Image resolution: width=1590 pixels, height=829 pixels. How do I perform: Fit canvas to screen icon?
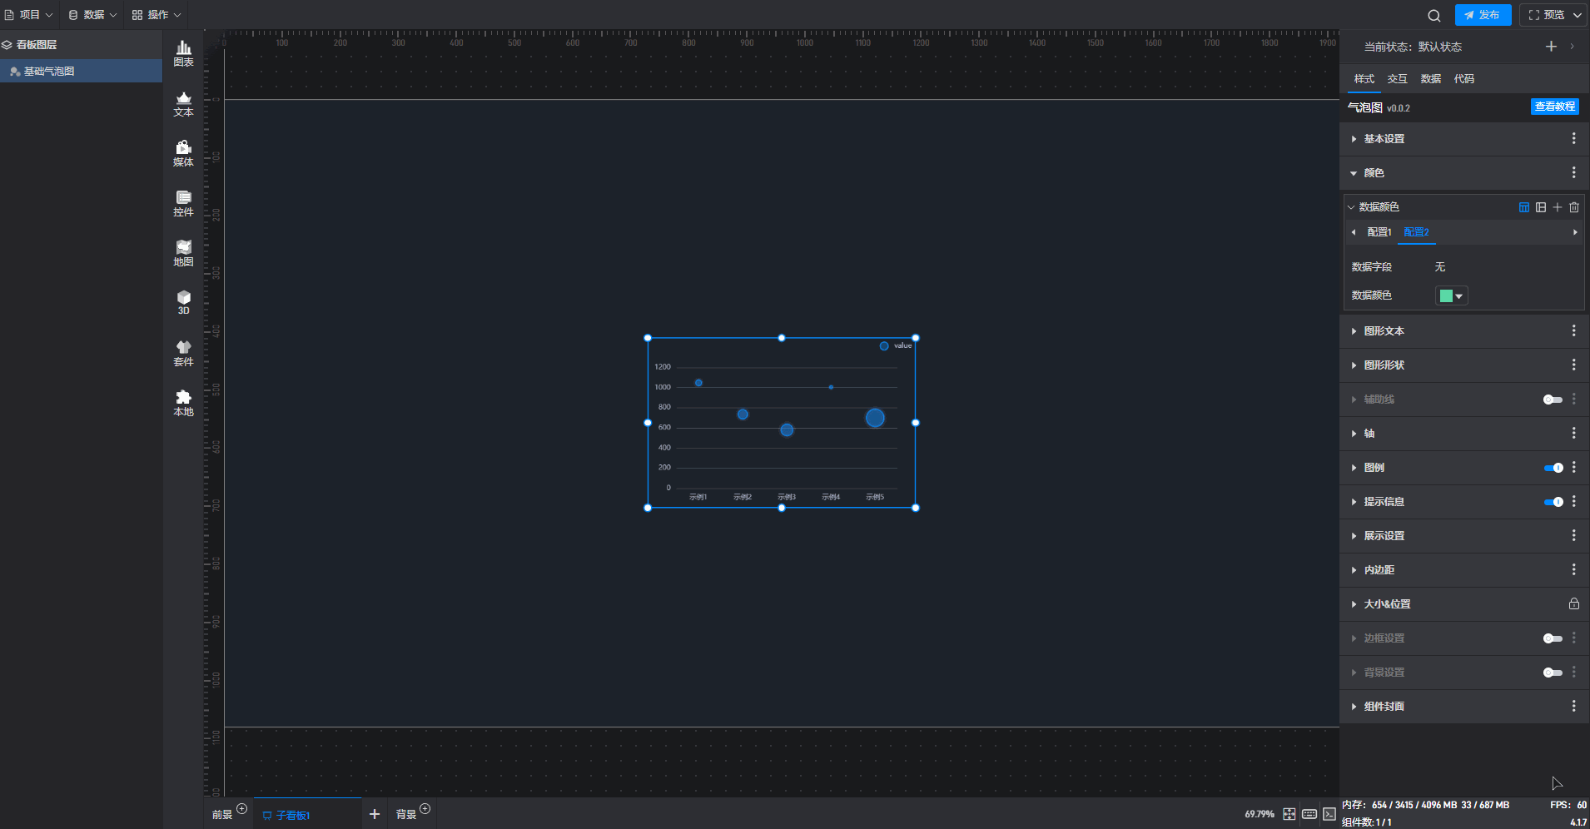(1289, 814)
